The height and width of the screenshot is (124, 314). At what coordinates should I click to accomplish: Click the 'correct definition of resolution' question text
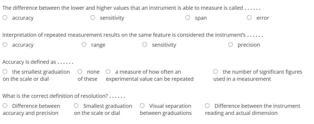point(55,96)
